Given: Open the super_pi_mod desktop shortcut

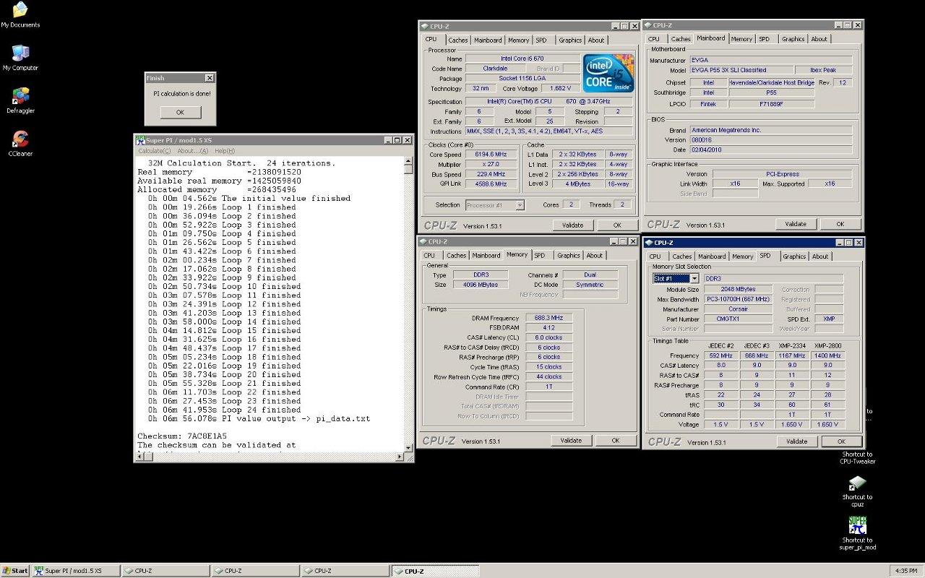Looking at the screenshot, I should point(857,533).
